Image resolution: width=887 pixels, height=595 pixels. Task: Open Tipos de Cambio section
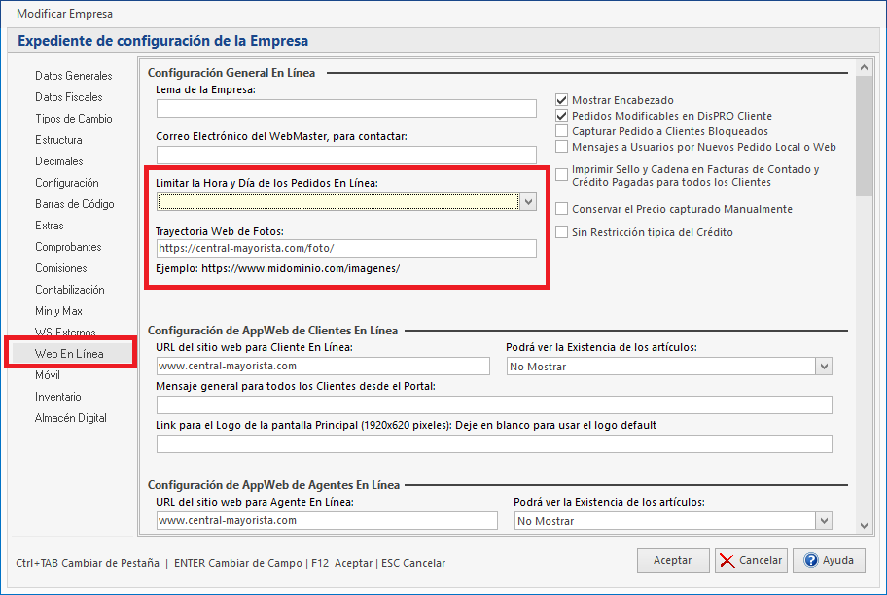coord(74,119)
